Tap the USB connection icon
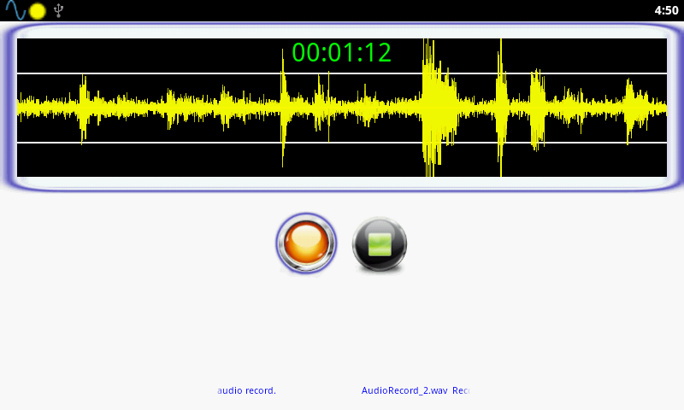The image size is (684, 410). click(58, 10)
